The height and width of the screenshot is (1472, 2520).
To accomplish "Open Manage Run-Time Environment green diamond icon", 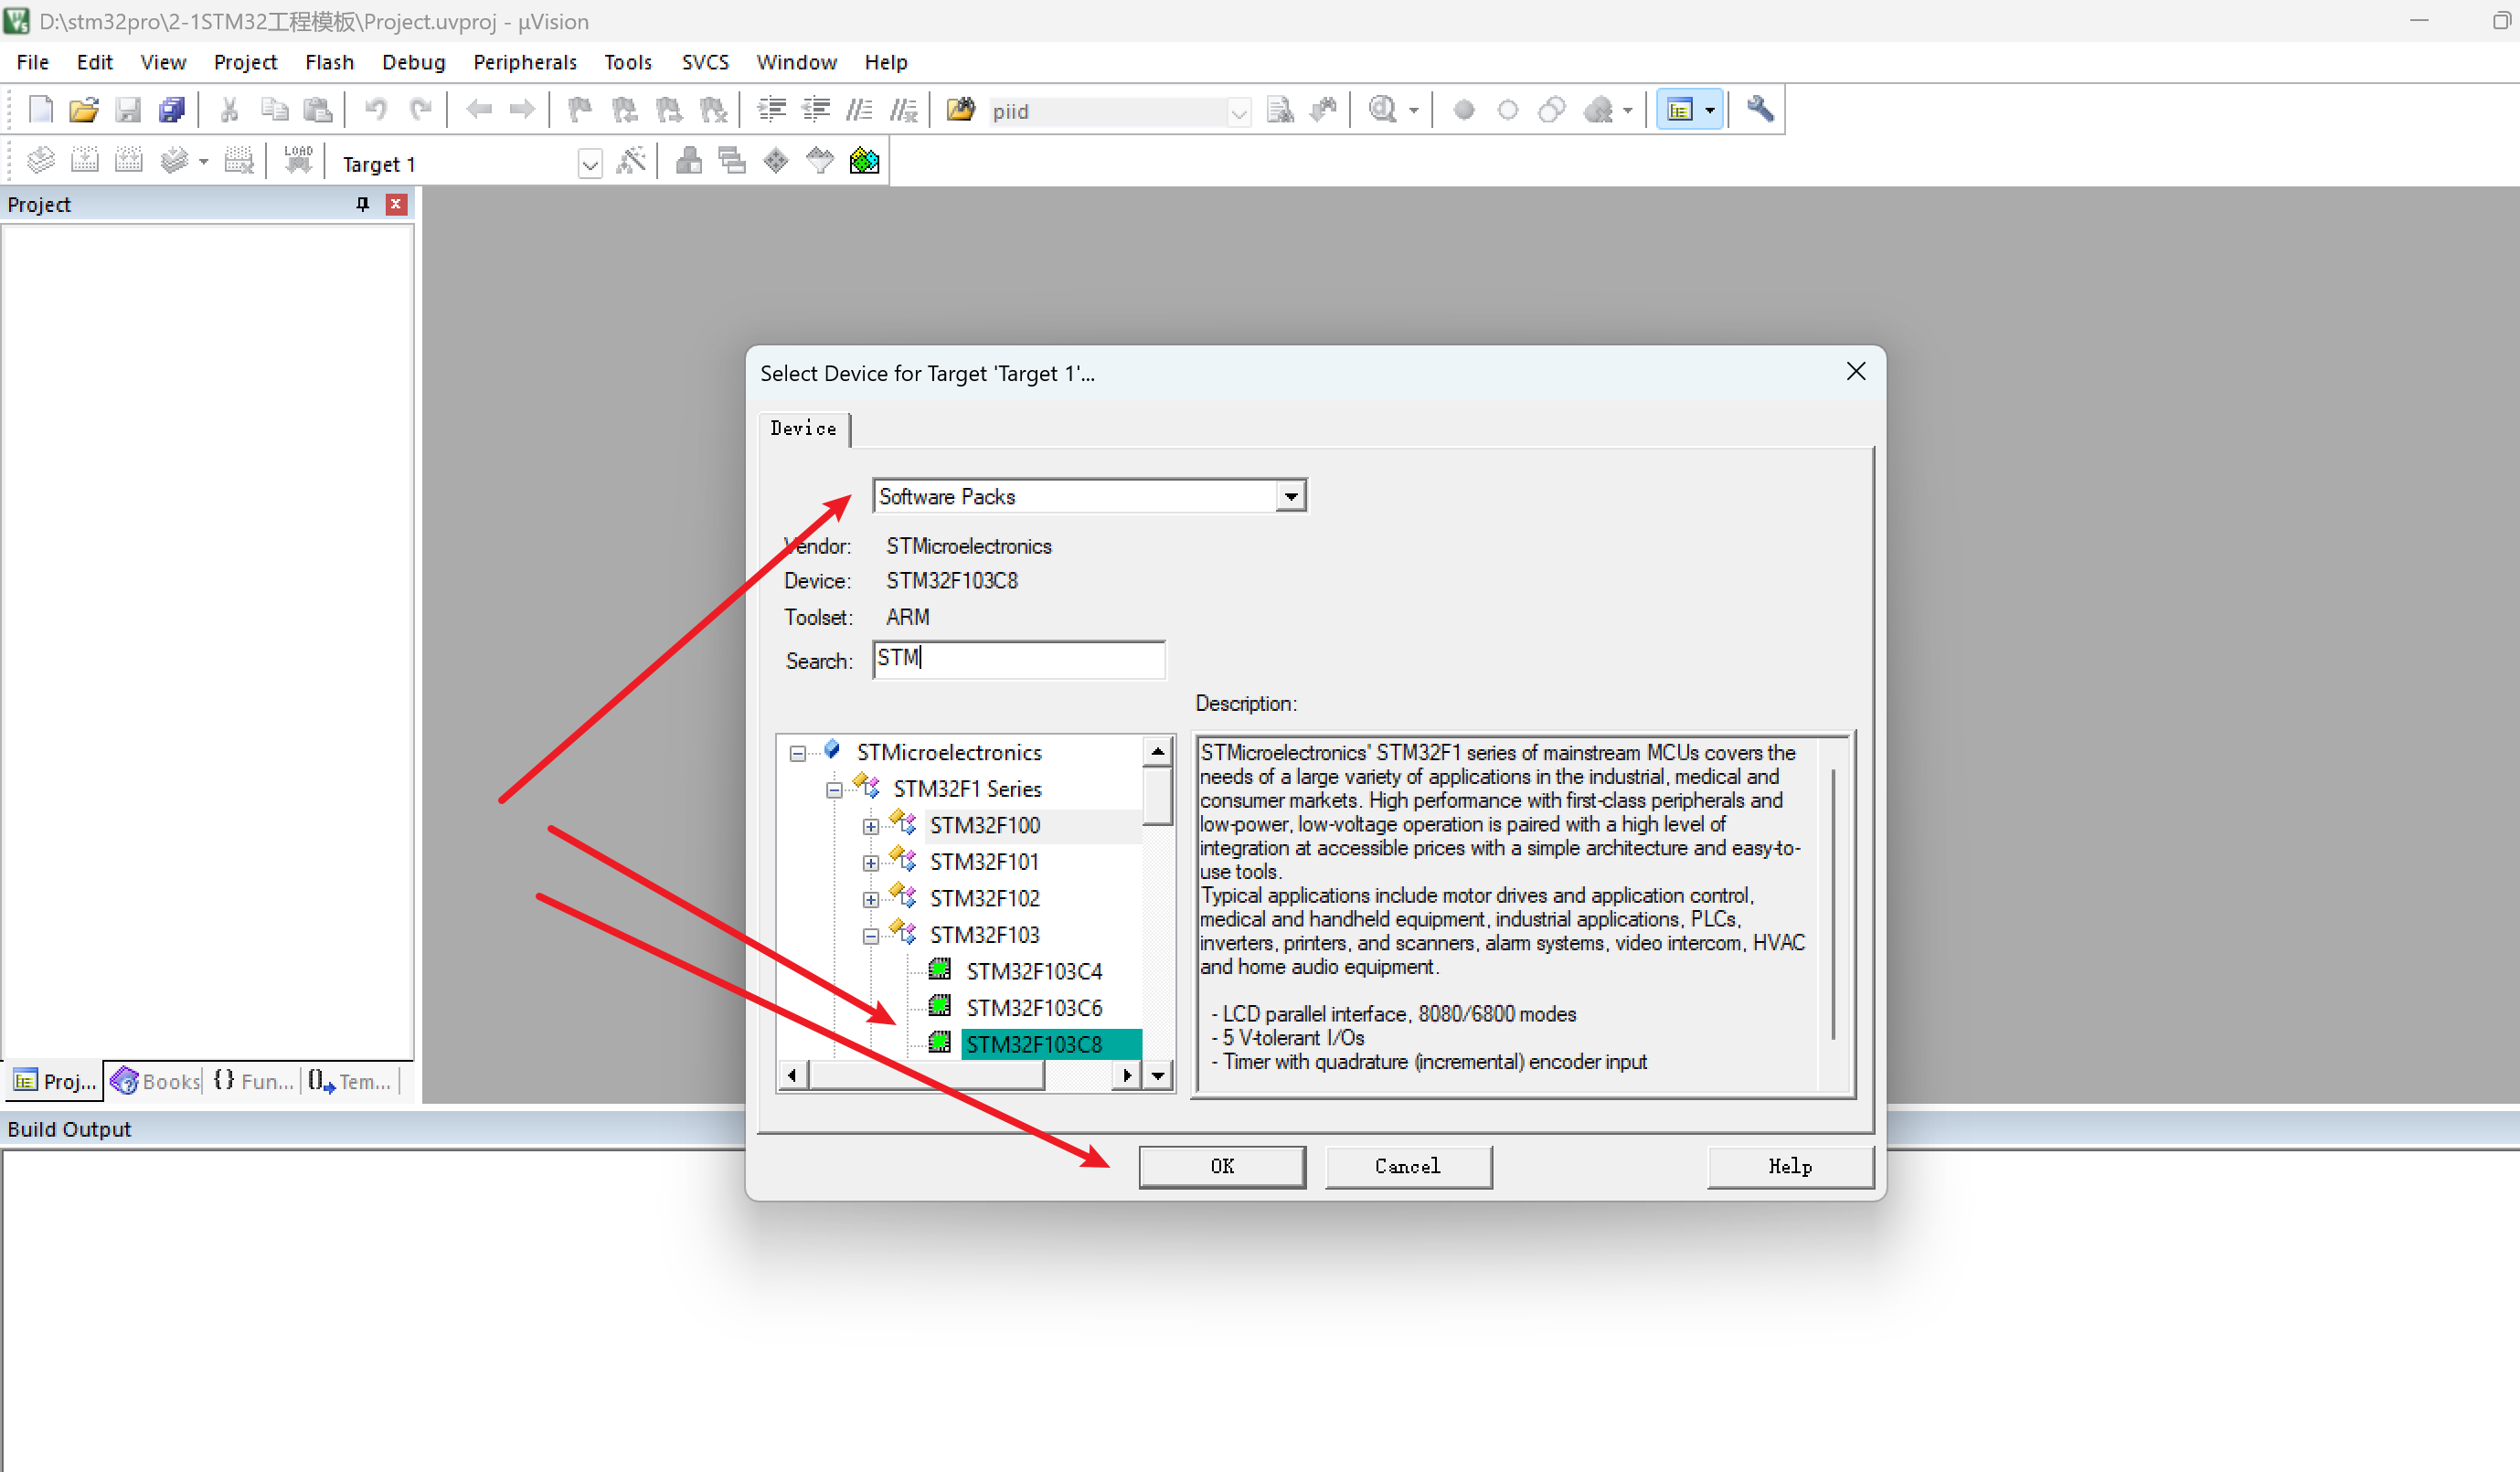I will pyautogui.click(x=776, y=161).
